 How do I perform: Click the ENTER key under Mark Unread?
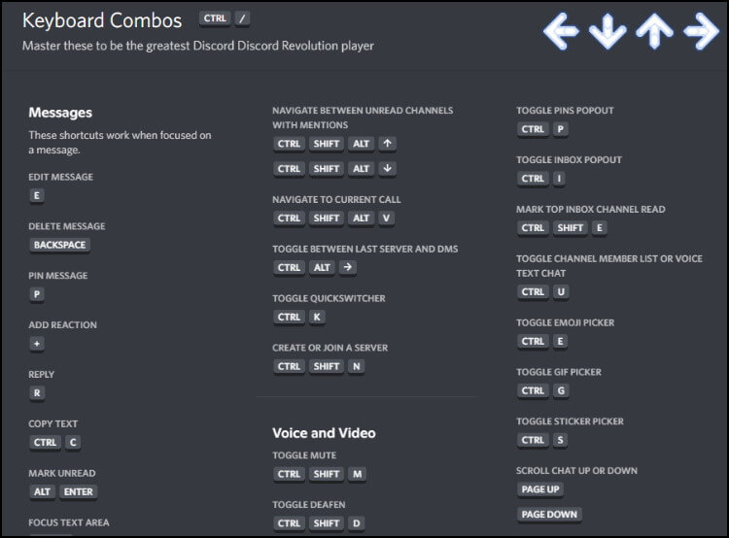pos(78,492)
